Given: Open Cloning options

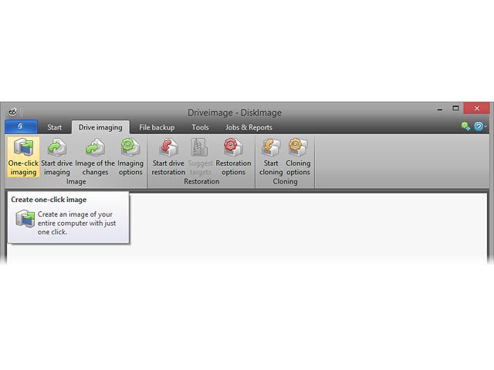Looking at the screenshot, I should [x=298, y=156].
